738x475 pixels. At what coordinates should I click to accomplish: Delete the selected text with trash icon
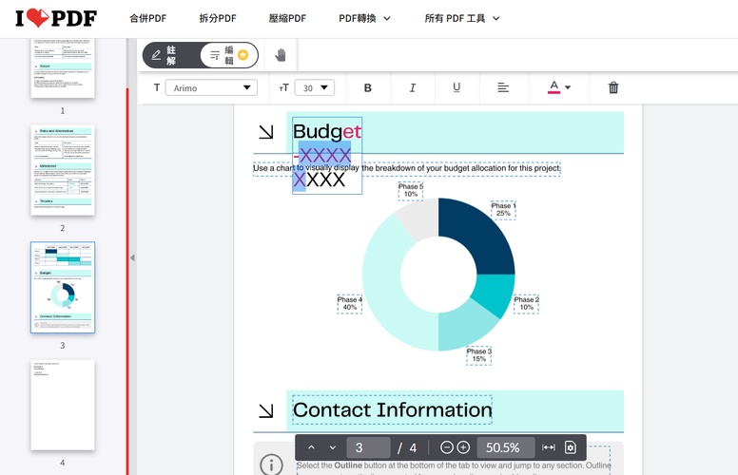click(613, 87)
